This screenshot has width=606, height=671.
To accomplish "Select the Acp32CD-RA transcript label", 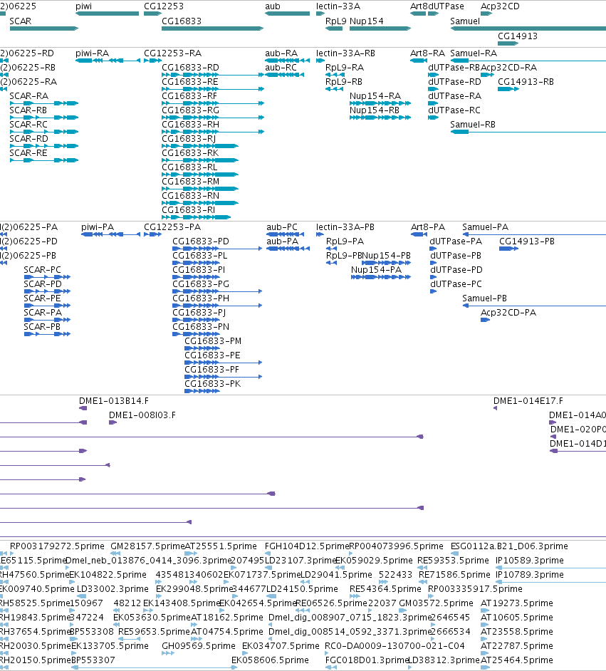I will pyautogui.click(x=508, y=68).
